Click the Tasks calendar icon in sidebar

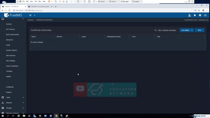pos(3,98)
